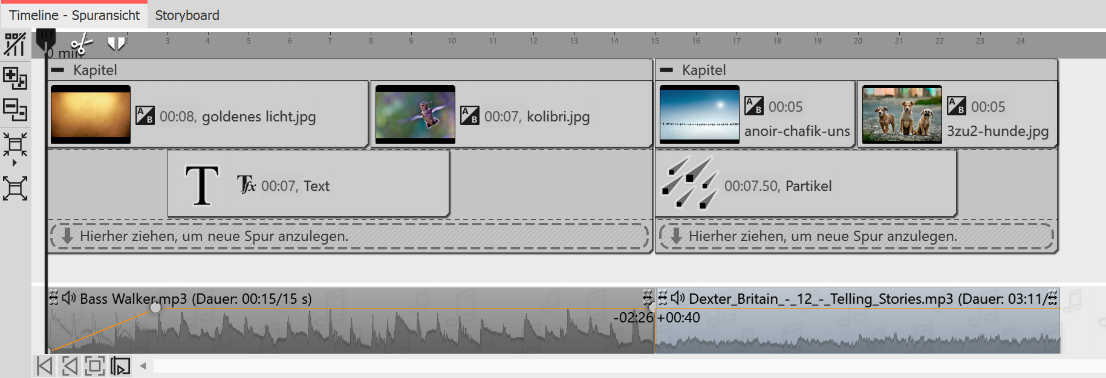Click the horizontal timeline scrollbar track

pos(629,366)
